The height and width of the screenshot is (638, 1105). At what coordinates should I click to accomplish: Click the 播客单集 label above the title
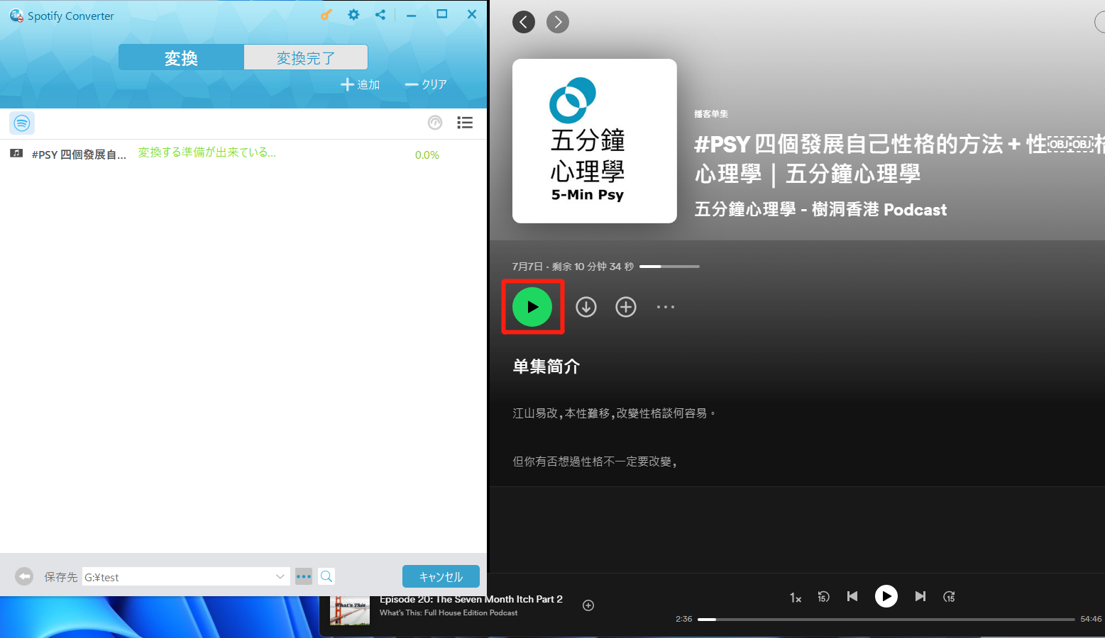pyautogui.click(x=711, y=114)
